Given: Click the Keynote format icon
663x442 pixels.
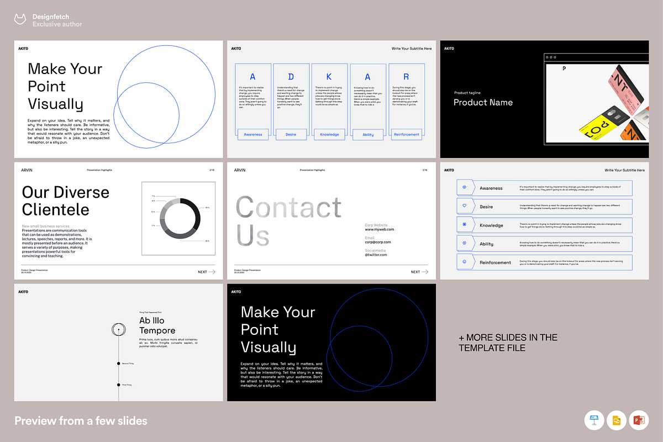Looking at the screenshot, I should (594, 420).
